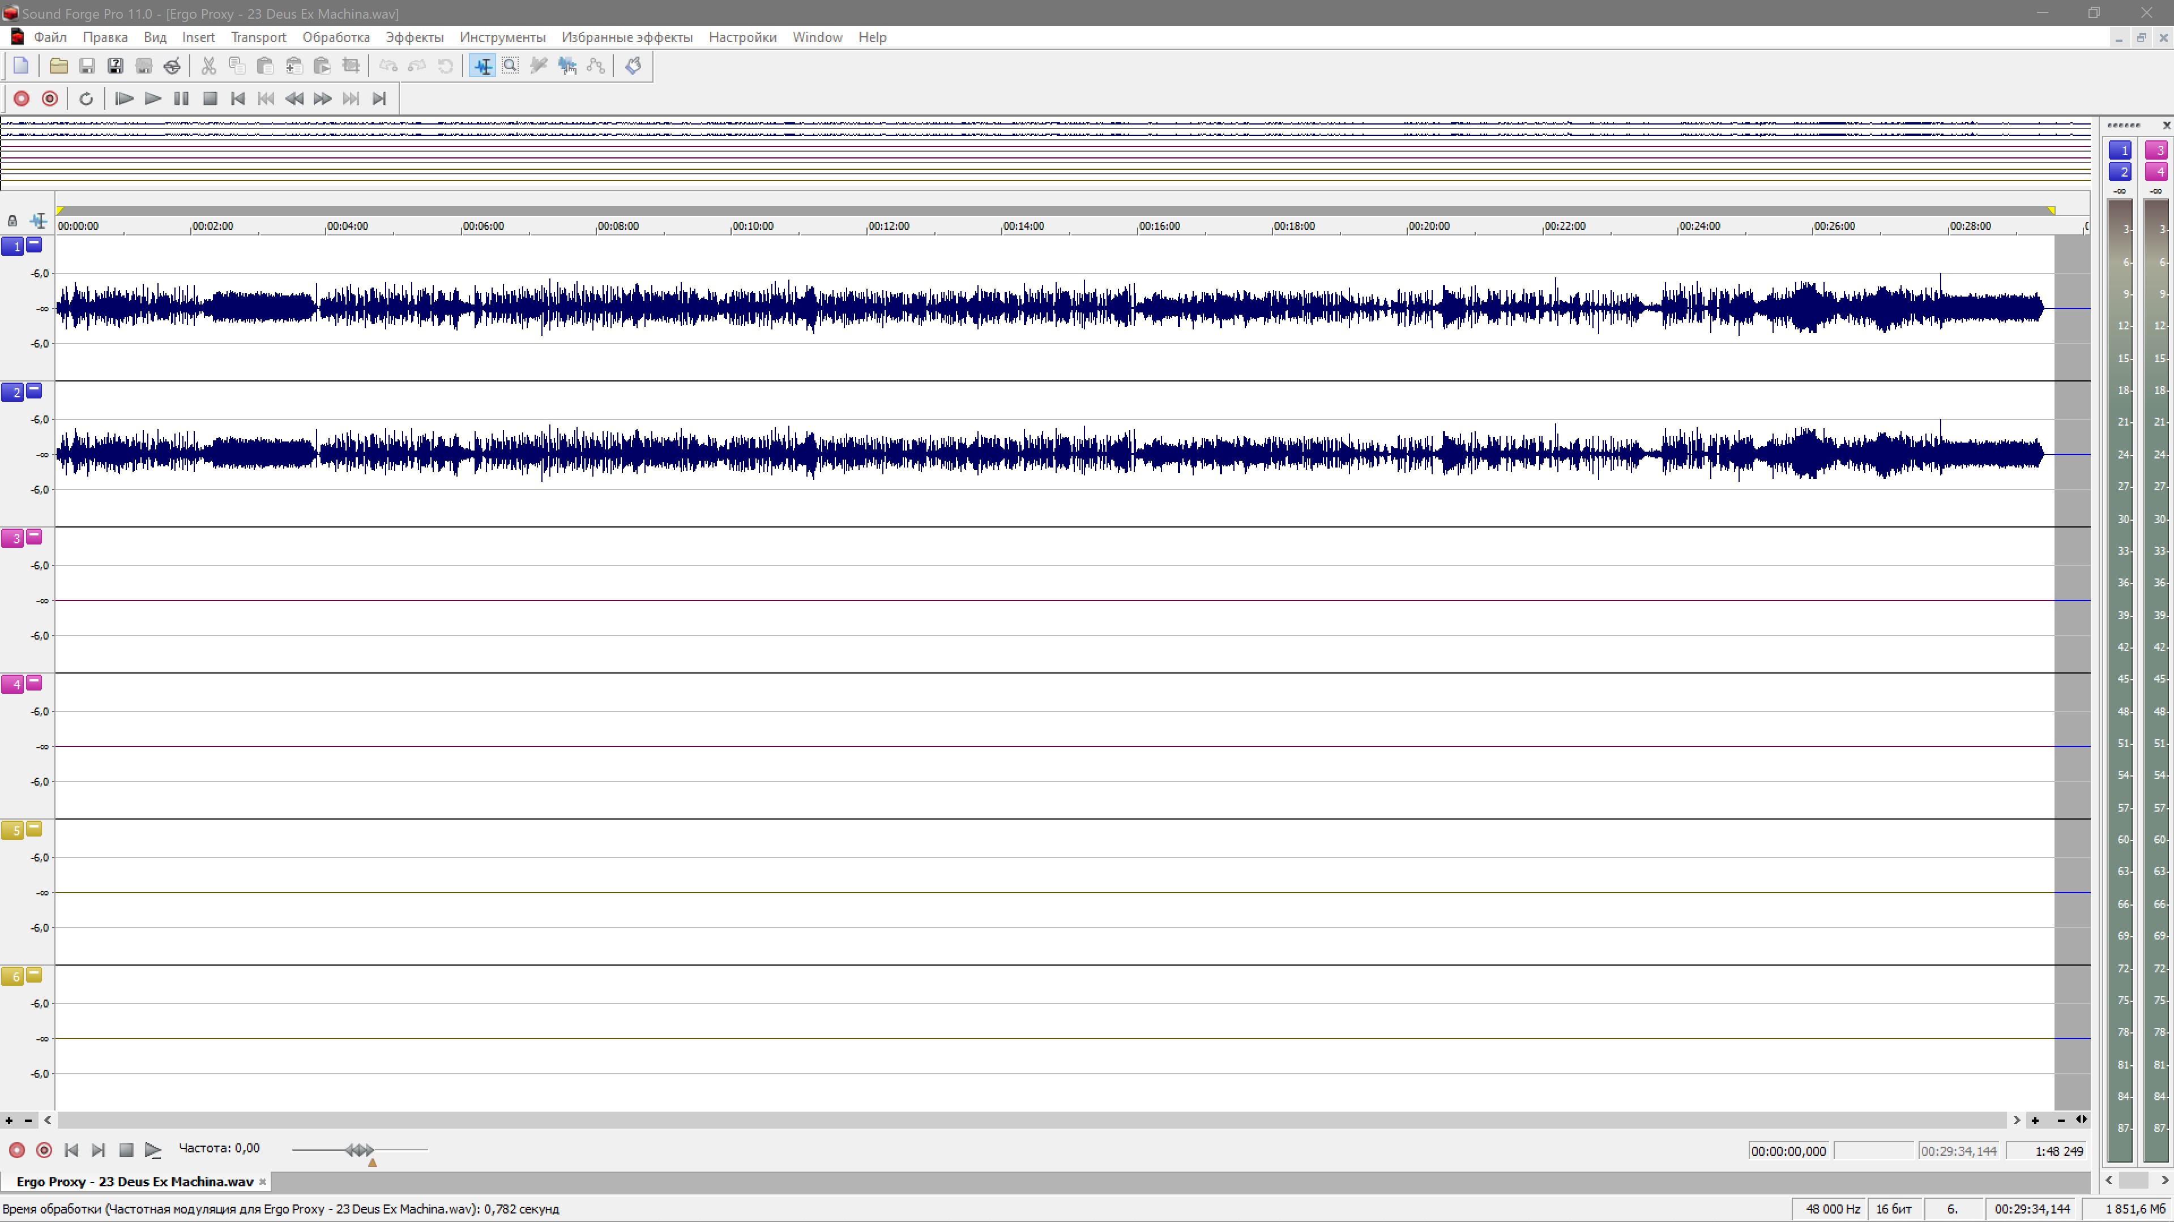The height and width of the screenshot is (1222, 2174).
Task: Click the Go to End transport icon
Action: [x=379, y=98]
